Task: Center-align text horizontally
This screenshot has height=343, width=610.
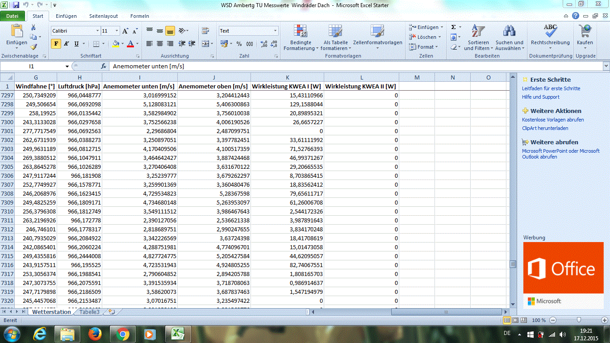Action: (x=160, y=44)
